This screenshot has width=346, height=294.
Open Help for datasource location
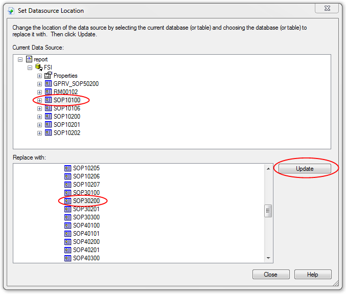point(312,275)
